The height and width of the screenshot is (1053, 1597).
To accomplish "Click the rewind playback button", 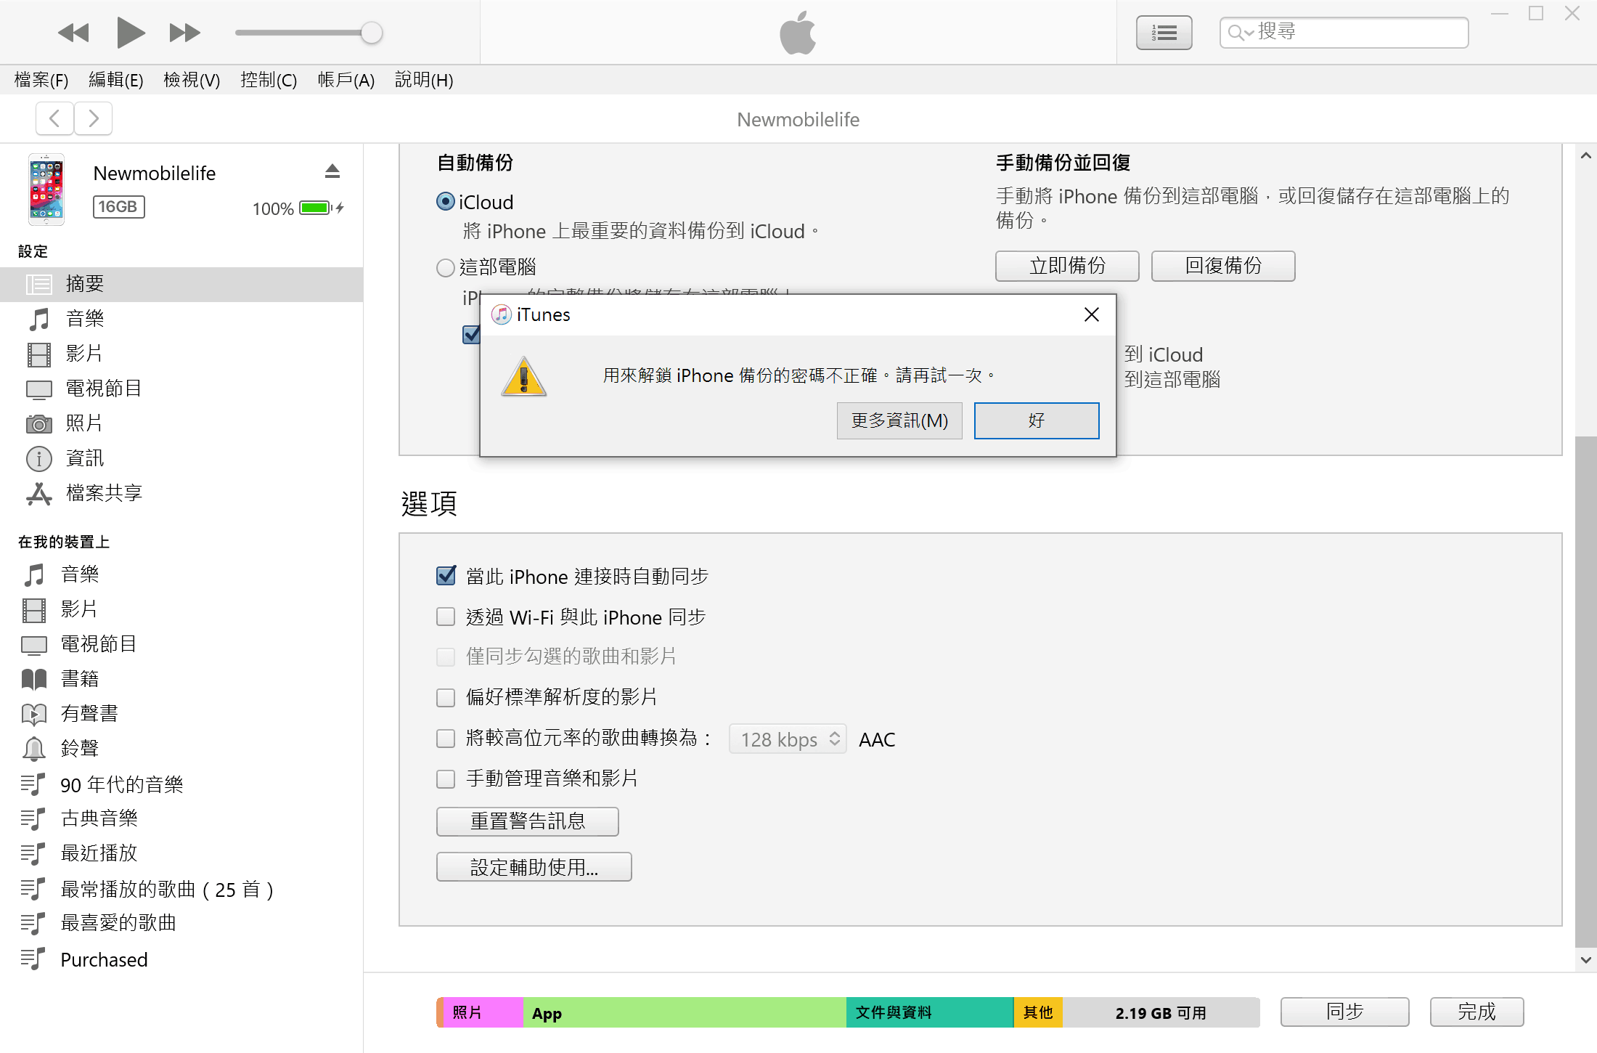I will (x=73, y=33).
